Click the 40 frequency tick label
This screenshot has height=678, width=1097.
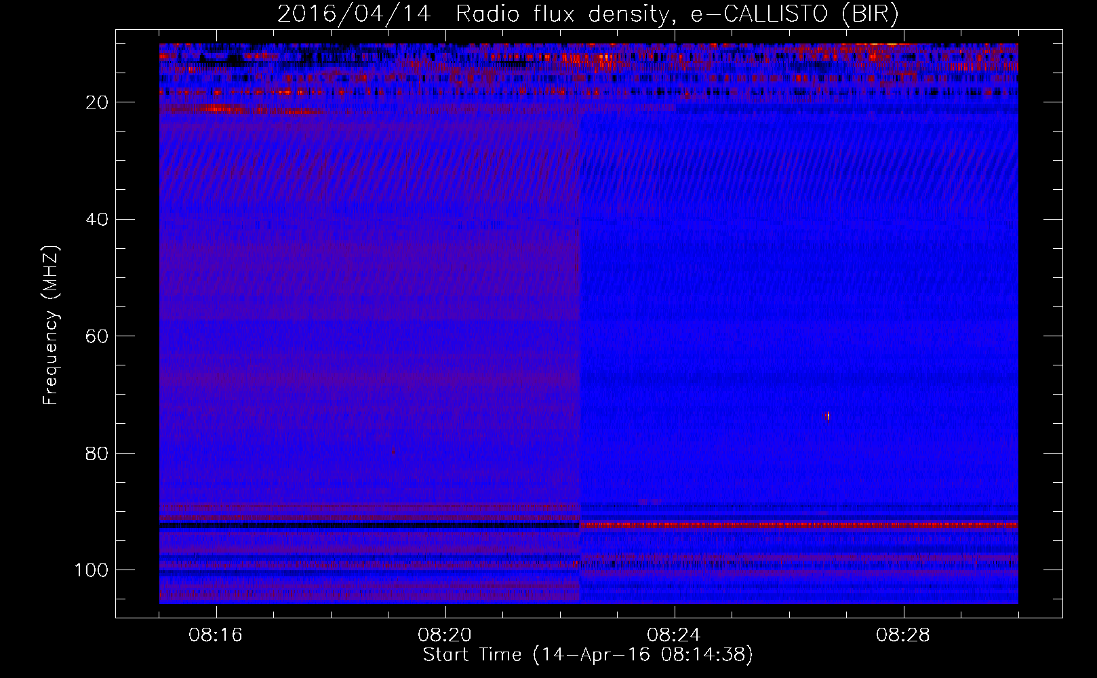(98, 220)
